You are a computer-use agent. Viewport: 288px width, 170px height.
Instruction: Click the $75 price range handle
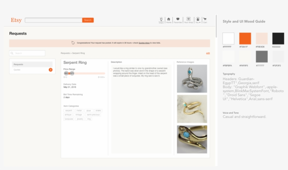coord(72,73)
